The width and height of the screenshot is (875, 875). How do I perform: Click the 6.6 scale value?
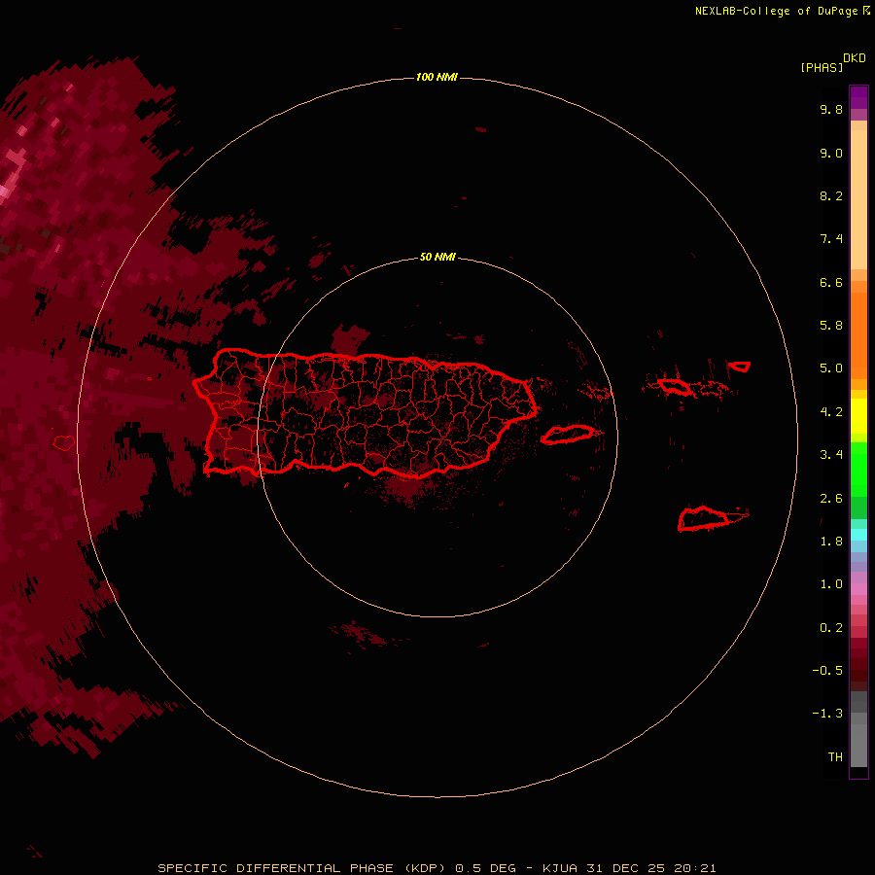831,282
